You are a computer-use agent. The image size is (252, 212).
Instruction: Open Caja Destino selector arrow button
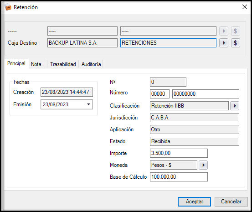click(224, 43)
